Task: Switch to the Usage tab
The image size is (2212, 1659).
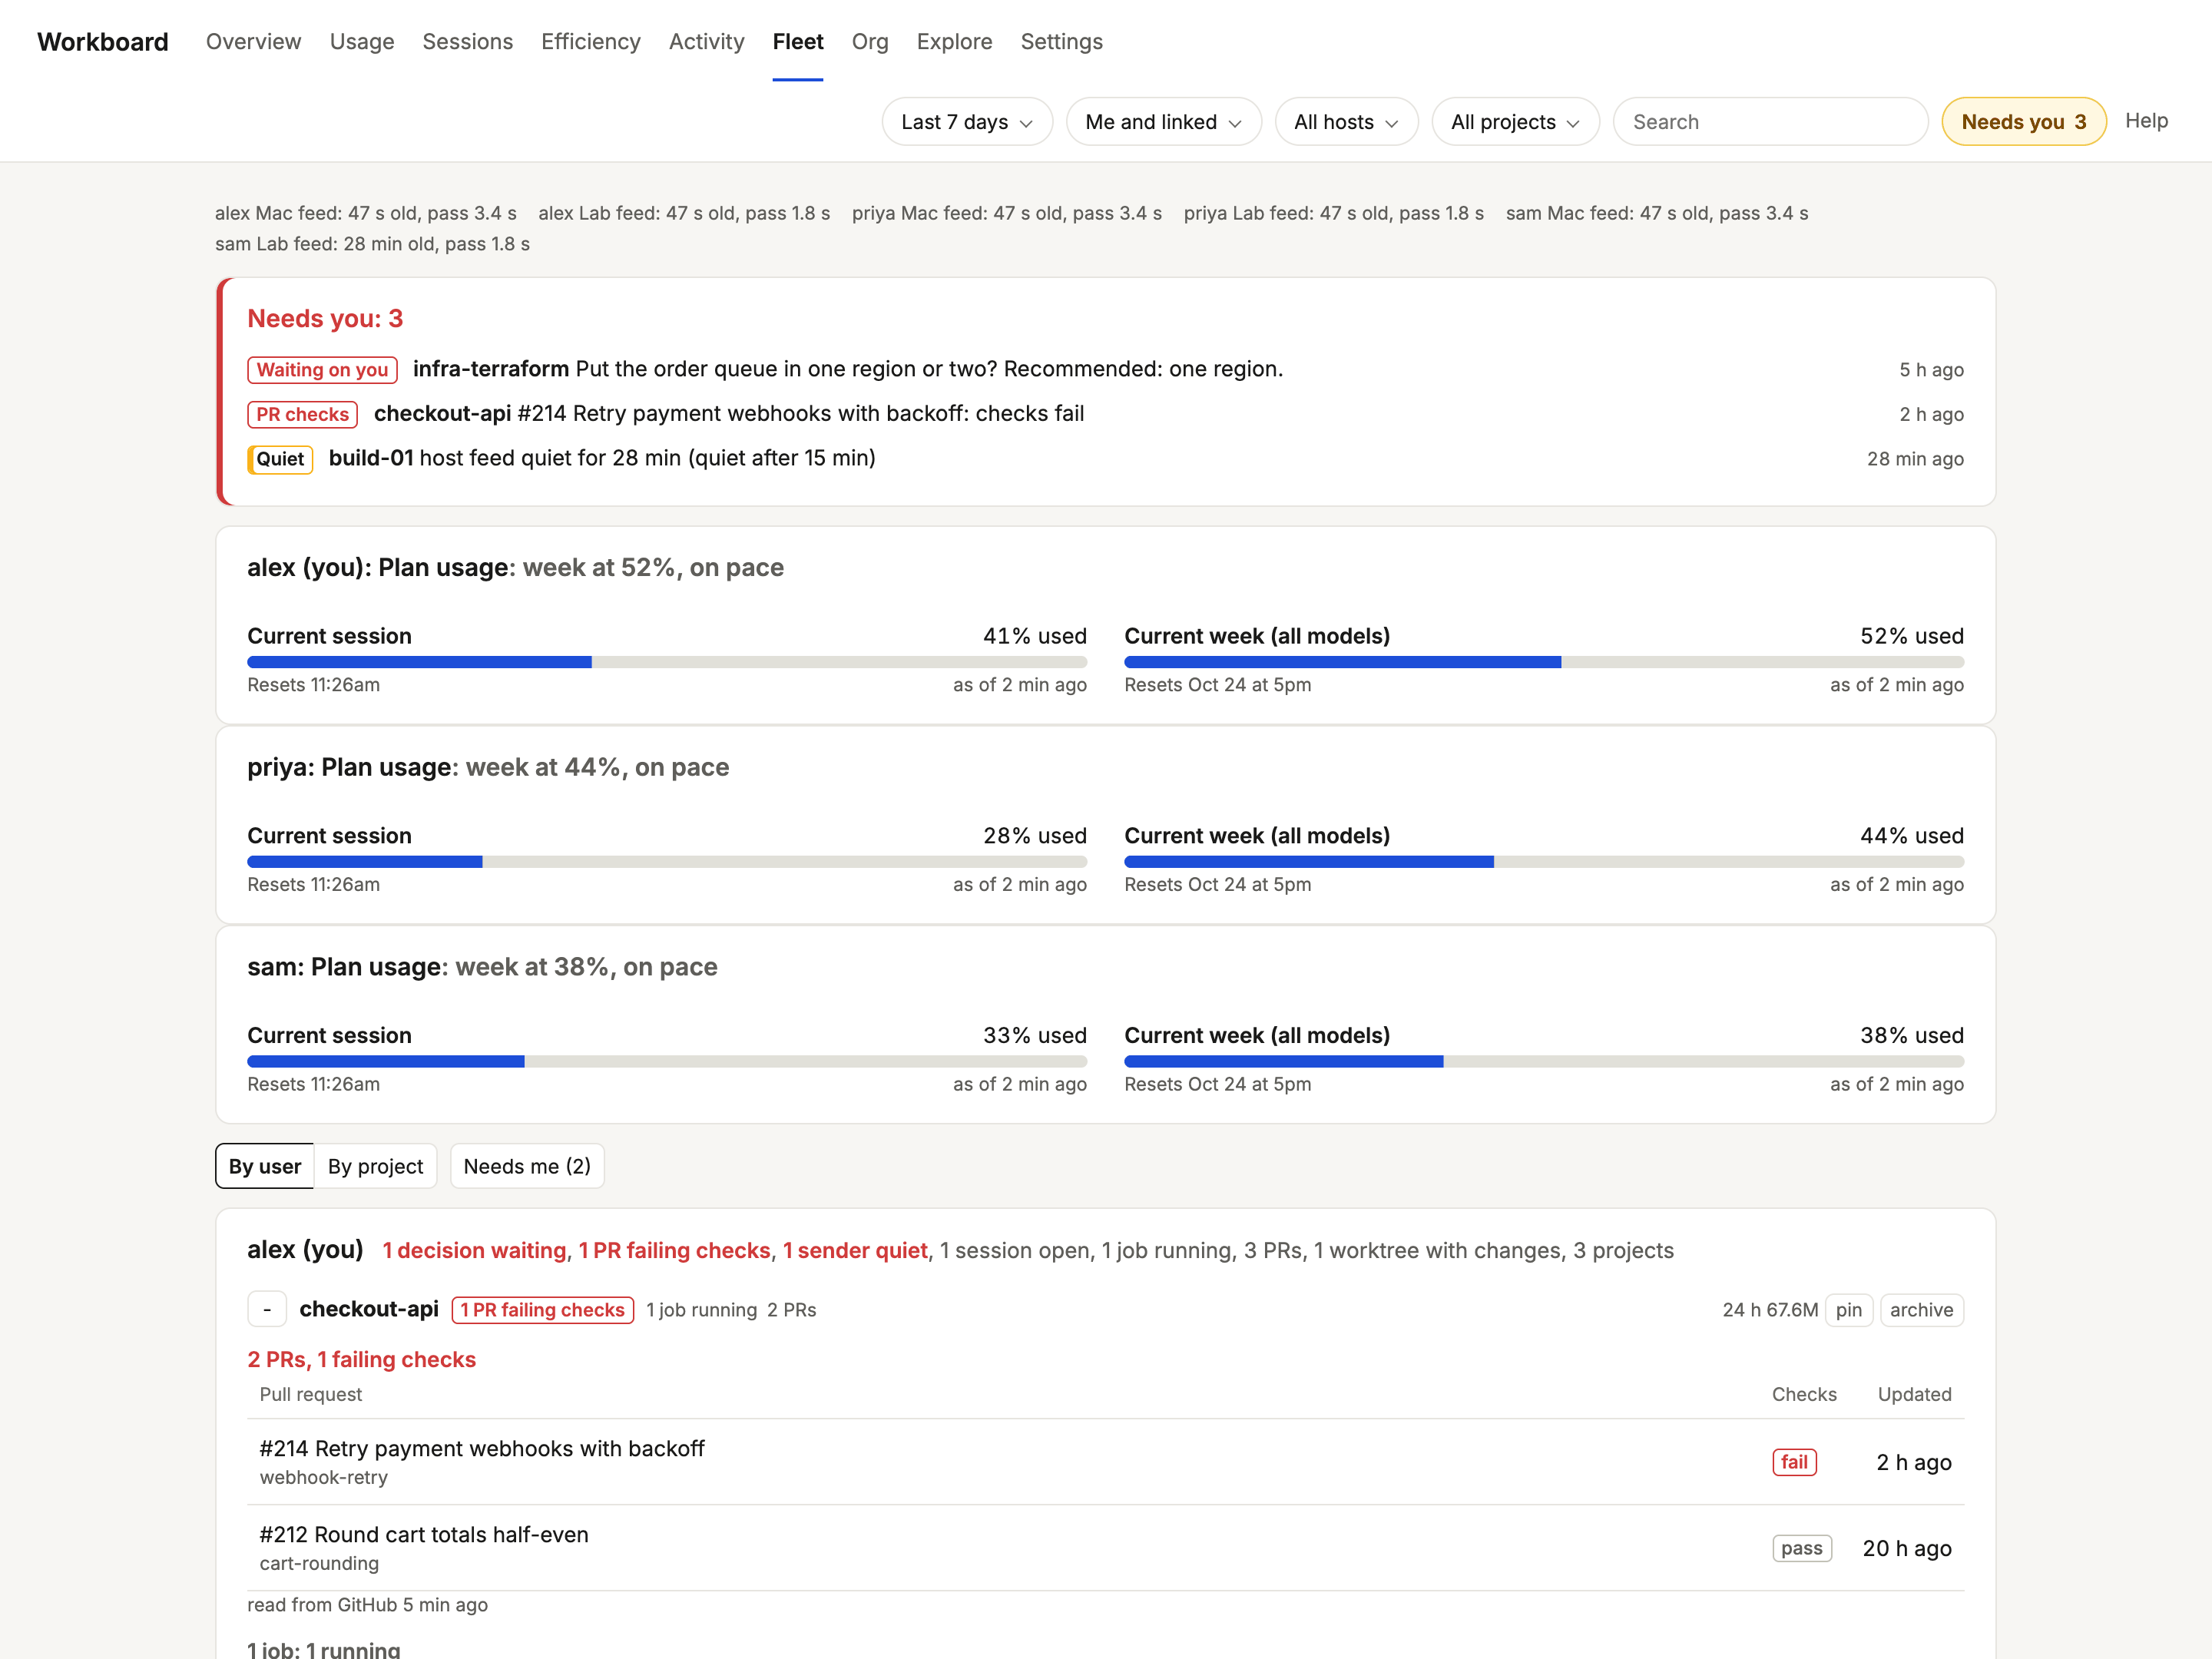Action: (362, 42)
